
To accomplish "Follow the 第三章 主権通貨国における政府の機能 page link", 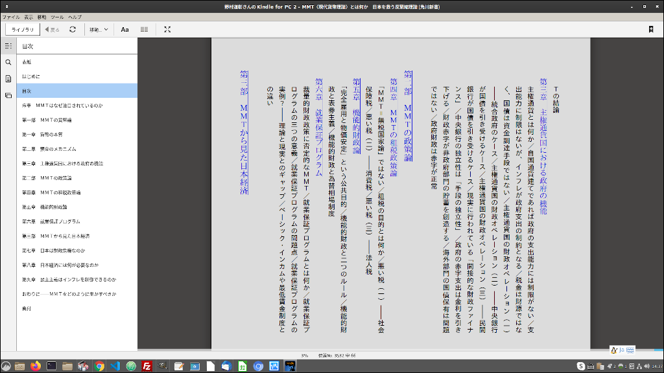I will pos(543,146).
